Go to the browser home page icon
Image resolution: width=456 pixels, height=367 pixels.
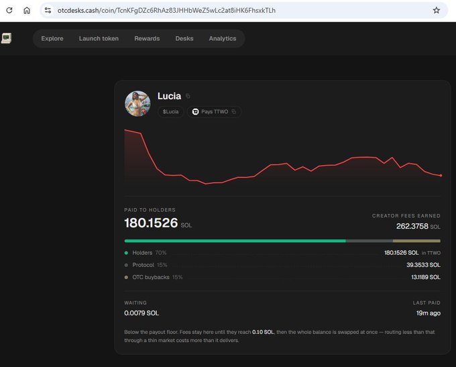tap(27, 10)
